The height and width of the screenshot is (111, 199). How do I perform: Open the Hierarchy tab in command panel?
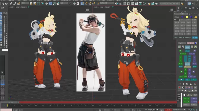(x=186, y=8)
